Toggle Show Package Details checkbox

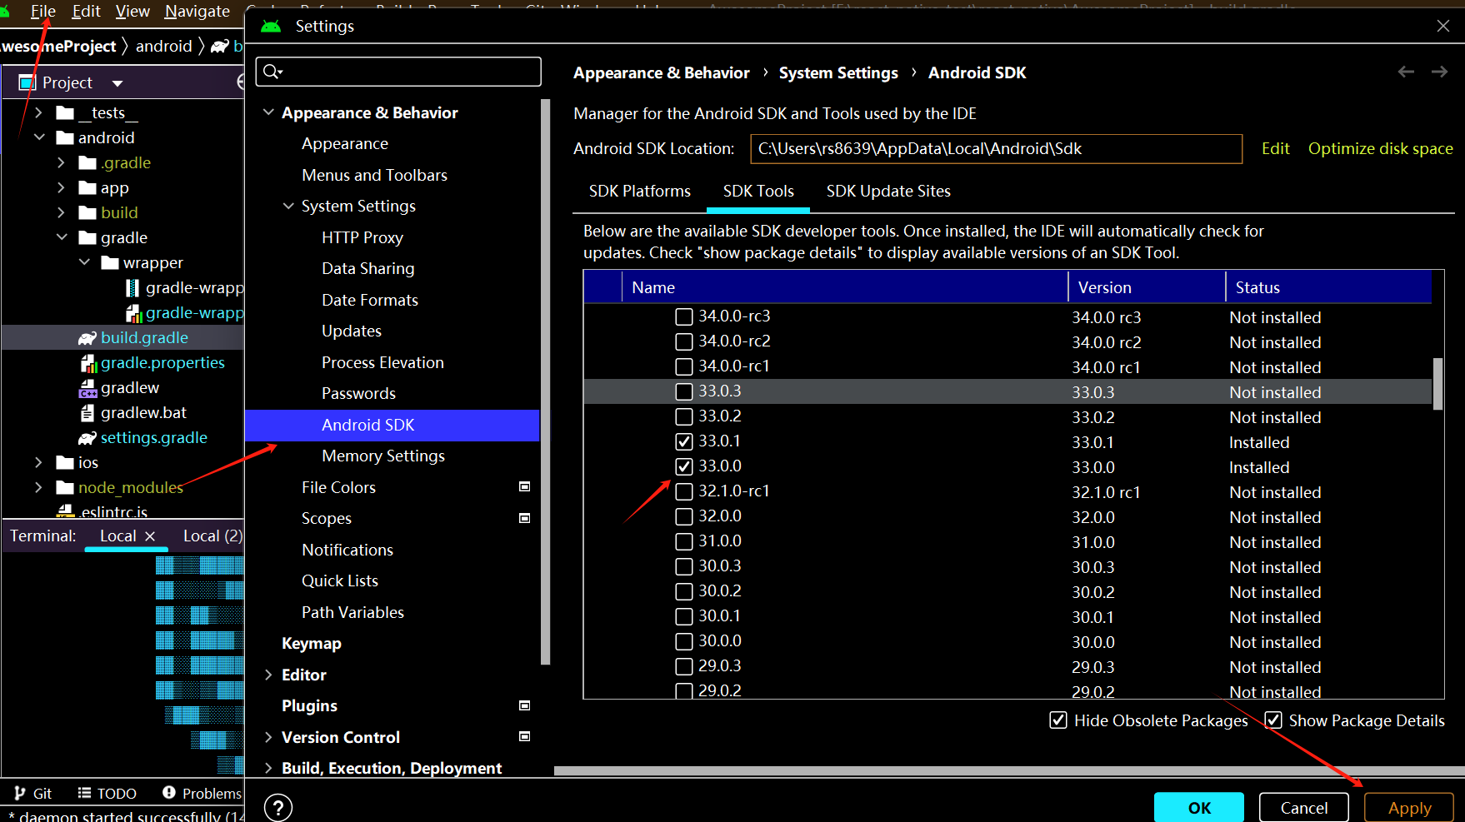[1273, 720]
